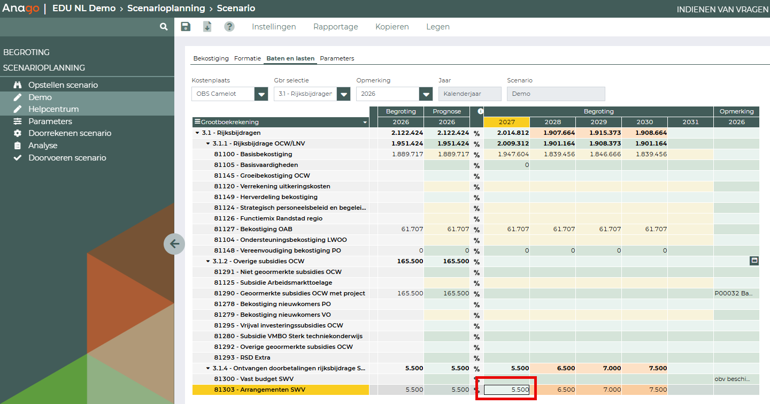The width and height of the screenshot is (770, 404).
Task: Switch to the Parameters tab
Action: coord(337,58)
